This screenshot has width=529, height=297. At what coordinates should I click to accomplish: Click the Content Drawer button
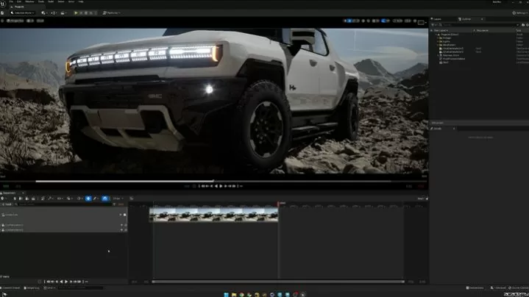coord(11,287)
